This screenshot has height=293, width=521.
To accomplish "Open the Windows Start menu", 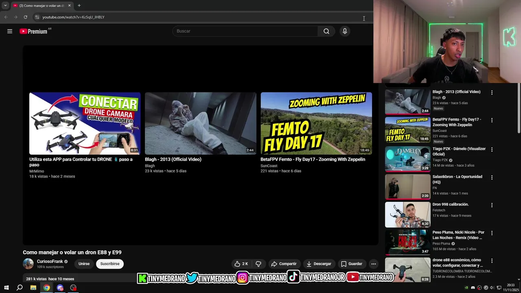I will click(6, 288).
